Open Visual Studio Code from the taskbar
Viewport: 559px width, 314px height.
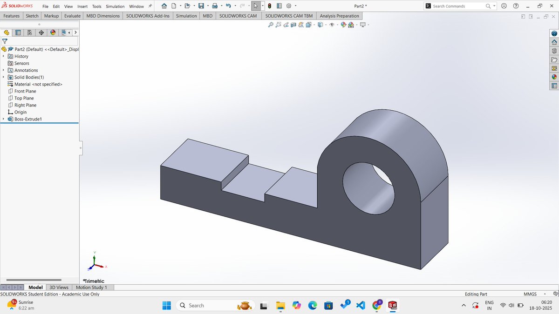pyautogui.click(x=360, y=305)
